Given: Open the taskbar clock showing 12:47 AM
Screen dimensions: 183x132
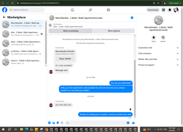Looking at the screenshot, I should 172,129.
